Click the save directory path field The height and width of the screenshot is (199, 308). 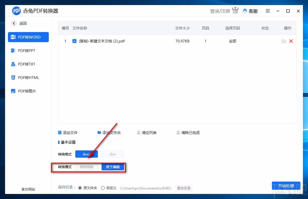pyautogui.click(x=146, y=188)
